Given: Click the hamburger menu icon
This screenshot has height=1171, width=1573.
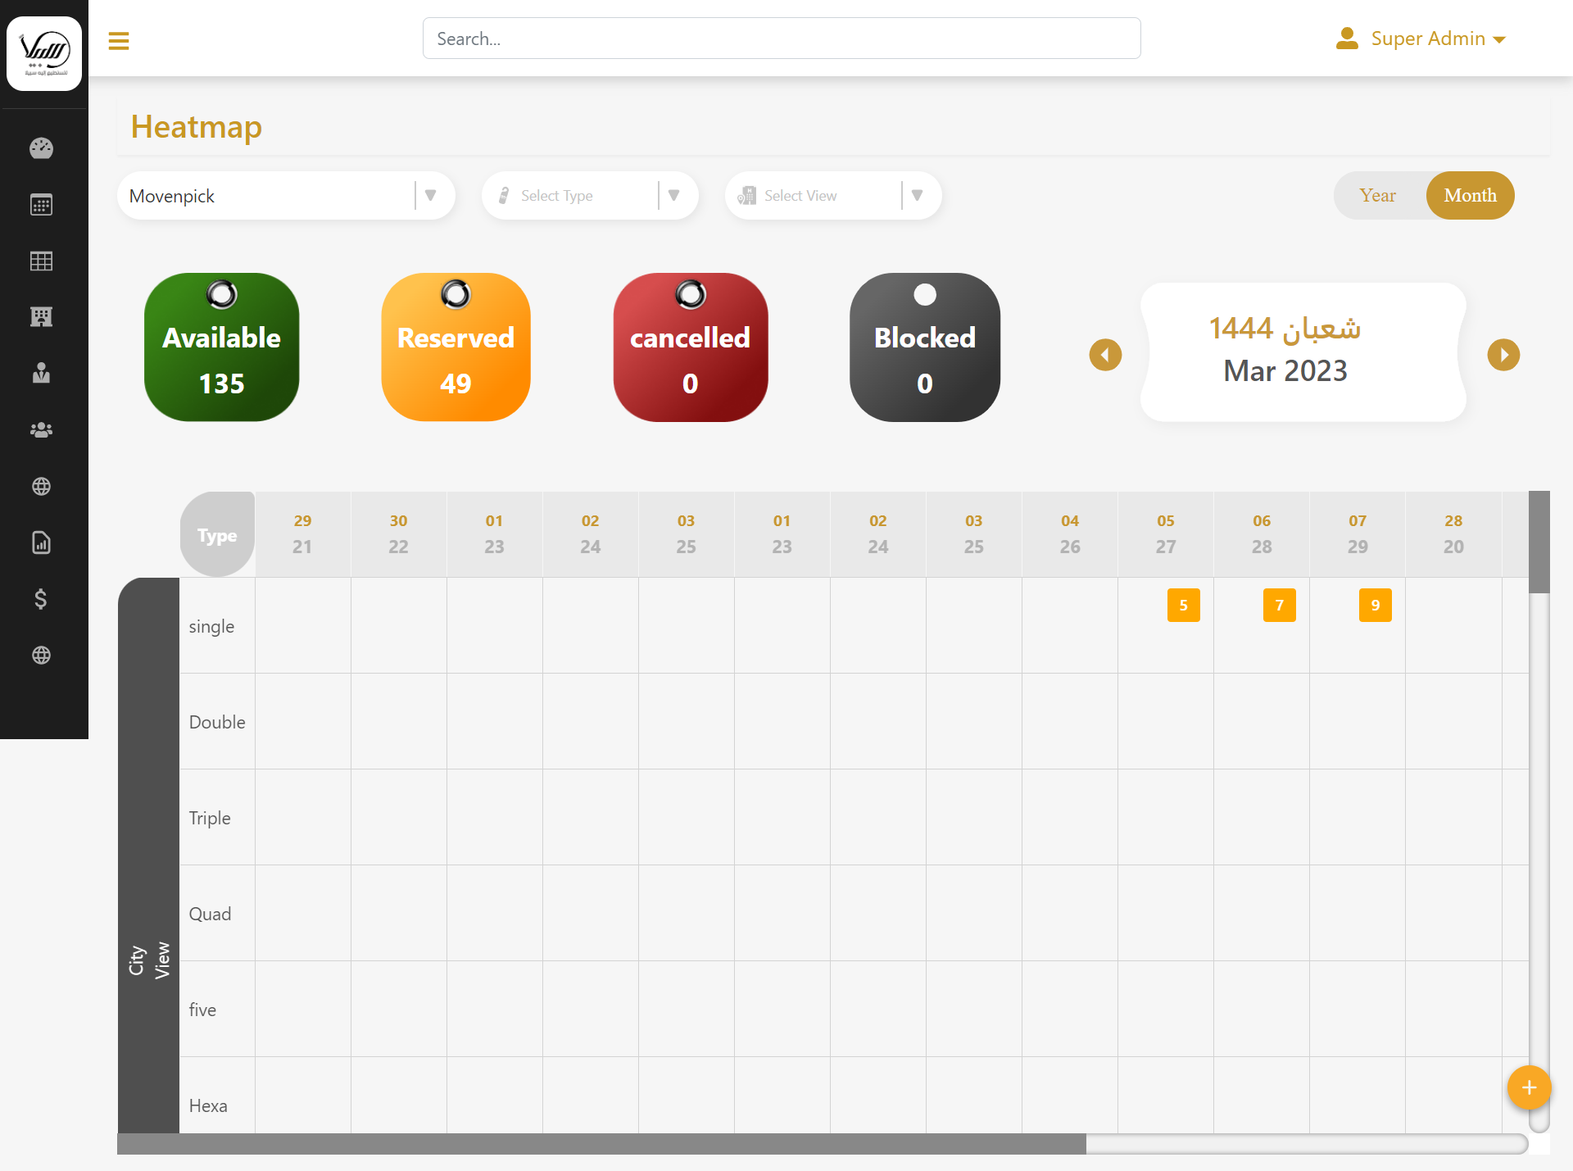Looking at the screenshot, I should [119, 40].
